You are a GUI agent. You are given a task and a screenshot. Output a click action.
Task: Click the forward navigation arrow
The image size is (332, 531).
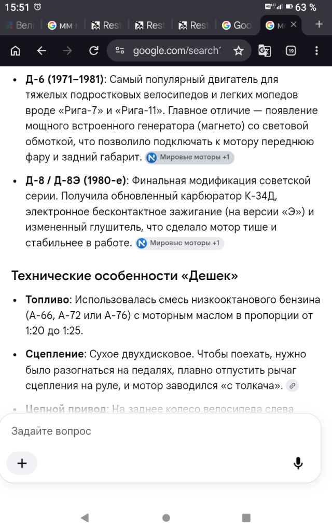[68, 51]
